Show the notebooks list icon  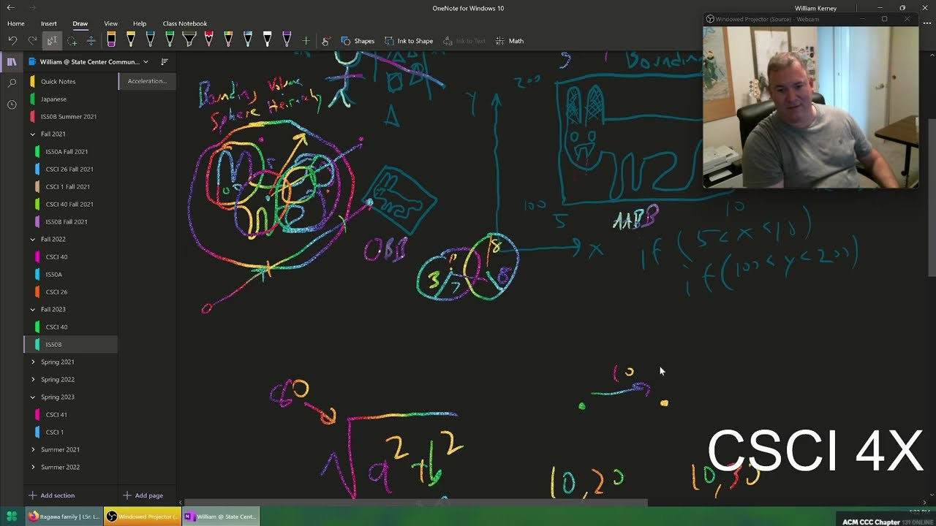pyautogui.click(x=12, y=62)
